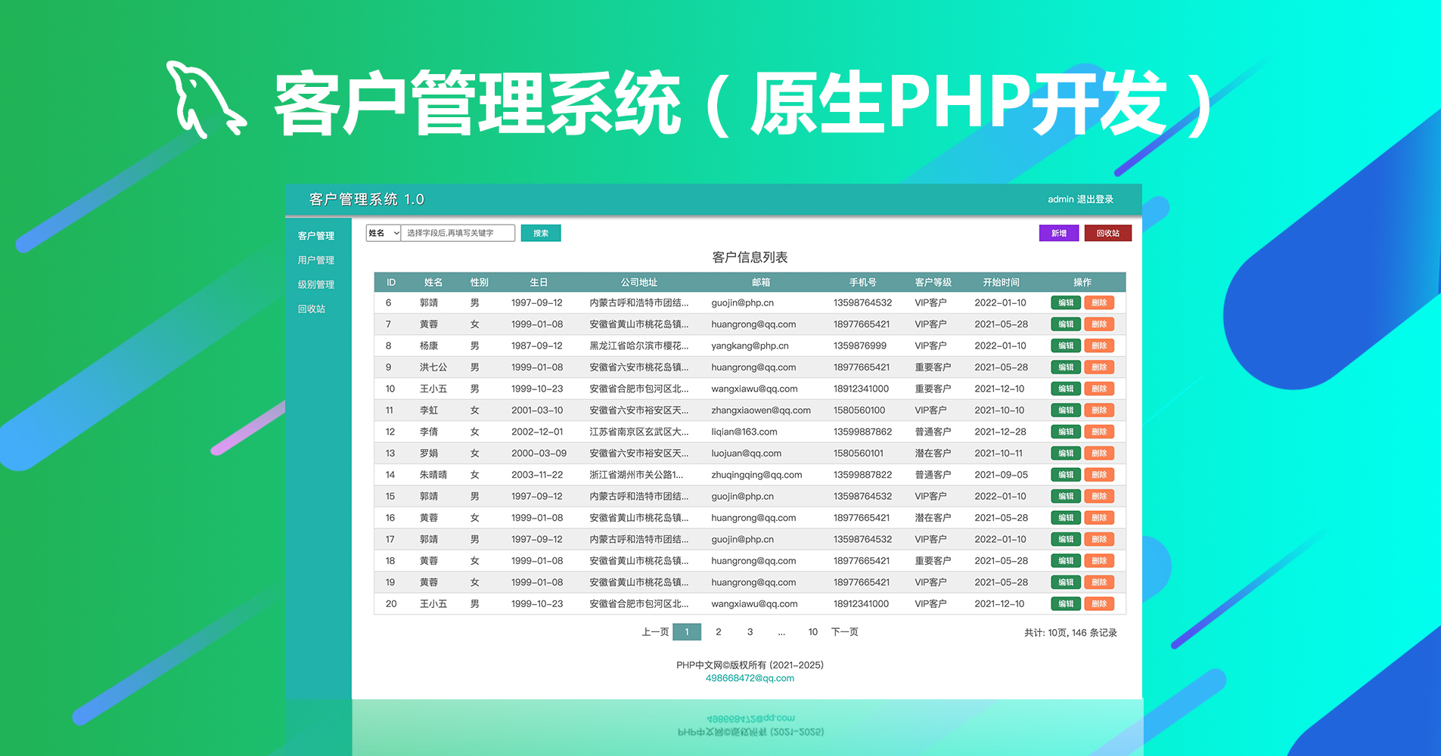Edit the row with ID 15
This screenshot has height=756, width=1441.
(1066, 497)
